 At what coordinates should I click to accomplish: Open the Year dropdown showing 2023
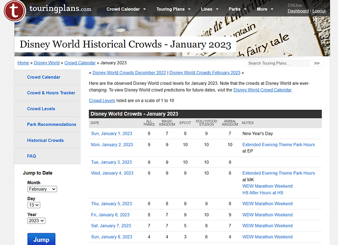click(36, 220)
